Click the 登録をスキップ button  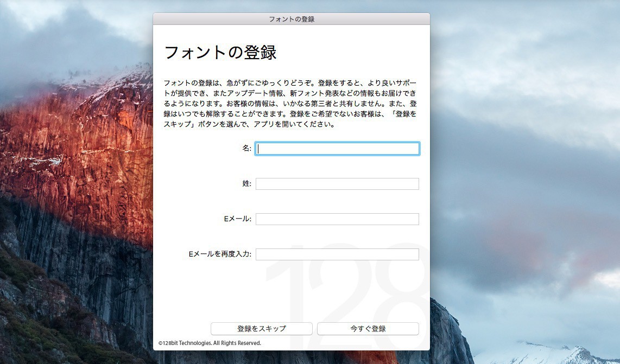261,328
